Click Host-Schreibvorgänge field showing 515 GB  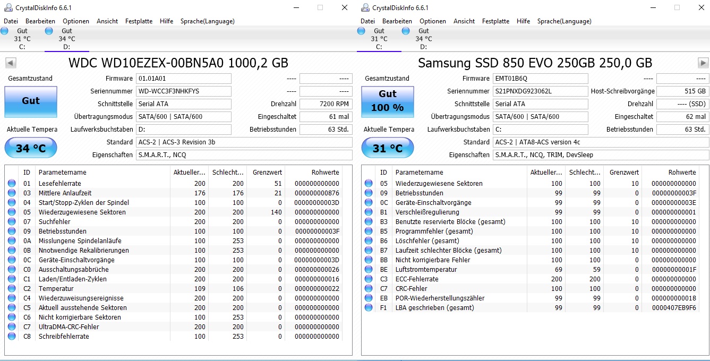682,91
